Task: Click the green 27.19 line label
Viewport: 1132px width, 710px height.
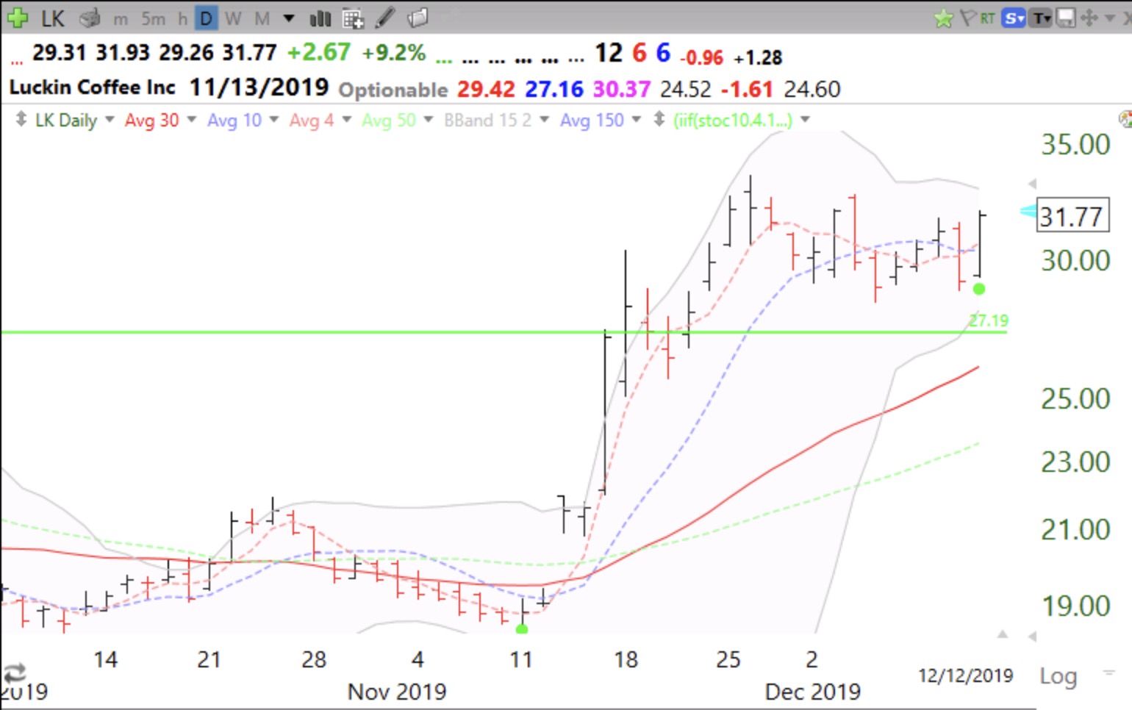Action: tap(989, 320)
